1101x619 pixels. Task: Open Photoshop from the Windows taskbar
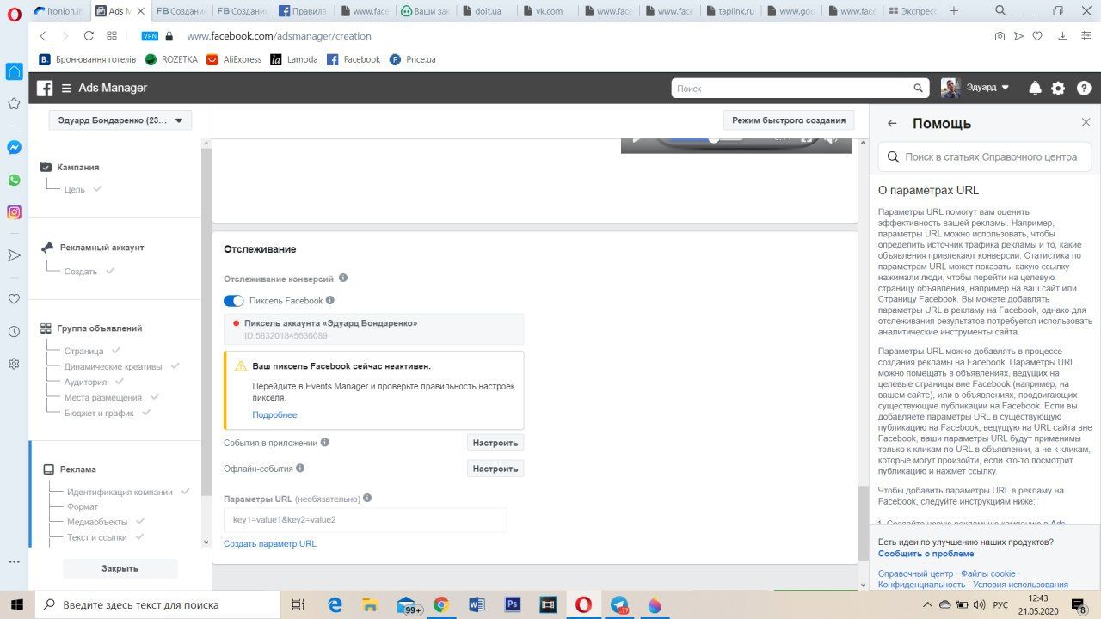(512, 604)
